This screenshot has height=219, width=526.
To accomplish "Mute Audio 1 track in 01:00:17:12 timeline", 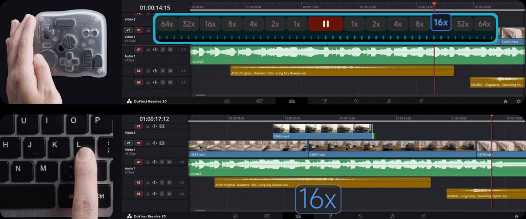I will [170, 162].
